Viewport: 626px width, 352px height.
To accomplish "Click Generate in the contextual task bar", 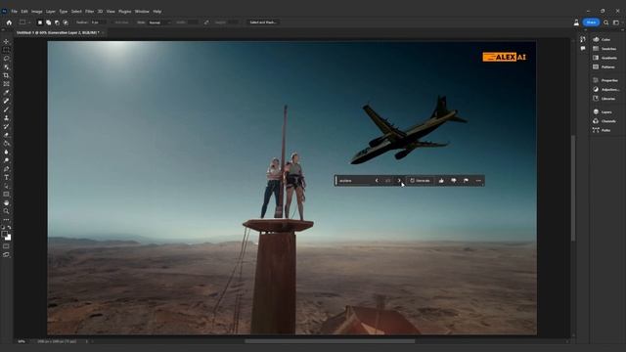I will [420, 181].
